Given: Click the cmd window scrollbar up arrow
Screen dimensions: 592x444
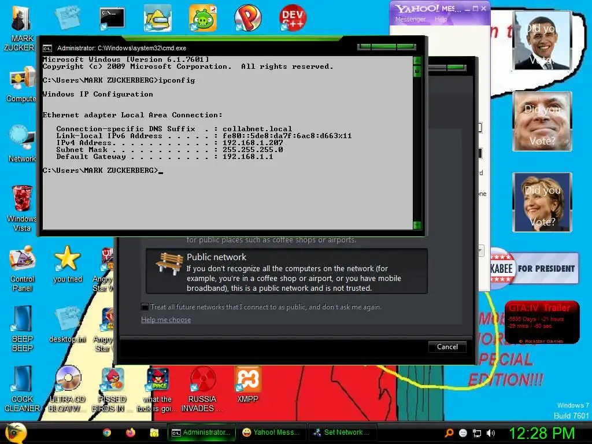Looking at the screenshot, I should [x=417, y=60].
